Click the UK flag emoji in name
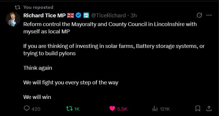The height and width of the screenshot is (116, 219). [71, 15]
